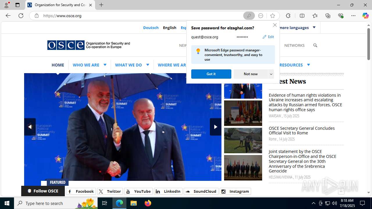Open the password manager key icon
The height and width of the screenshot is (209, 372).
(249, 16)
